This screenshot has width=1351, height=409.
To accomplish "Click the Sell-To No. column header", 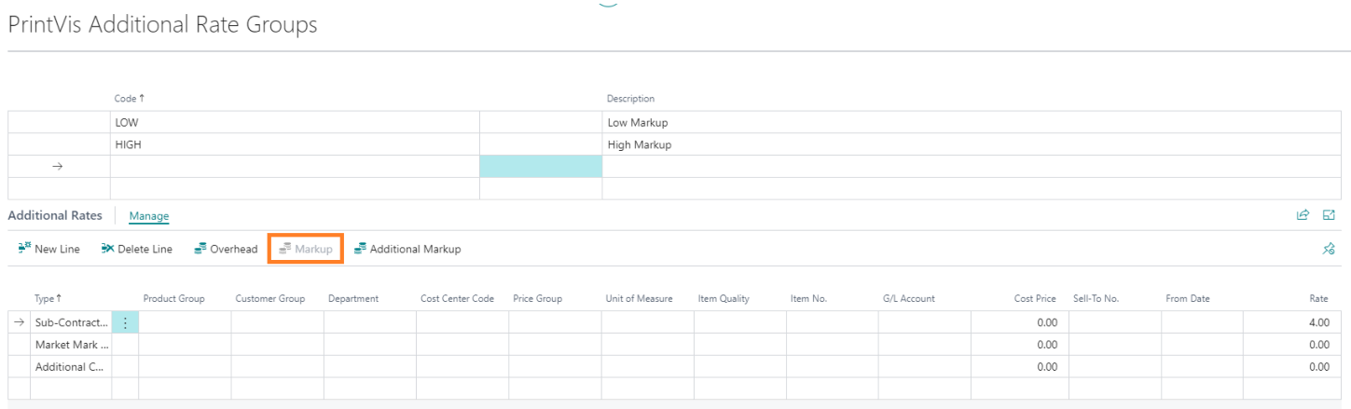I will coord(1096,299).
